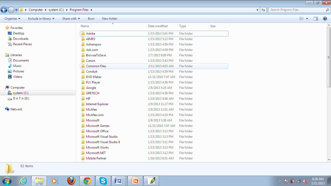Viewport: 331px width, 186px height.
Task: Open Recent Places in sidebar
Action: [x=22, y=44]
